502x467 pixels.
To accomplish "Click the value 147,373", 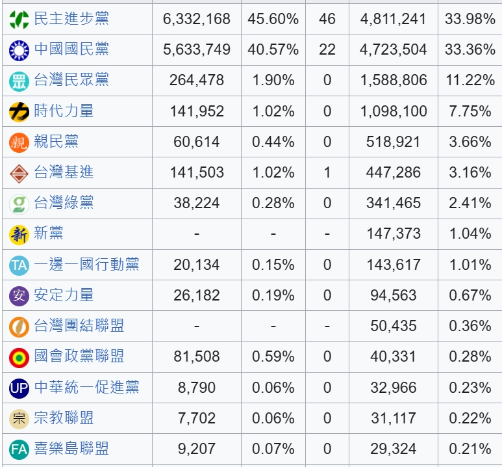I will [x=393, y=233].
